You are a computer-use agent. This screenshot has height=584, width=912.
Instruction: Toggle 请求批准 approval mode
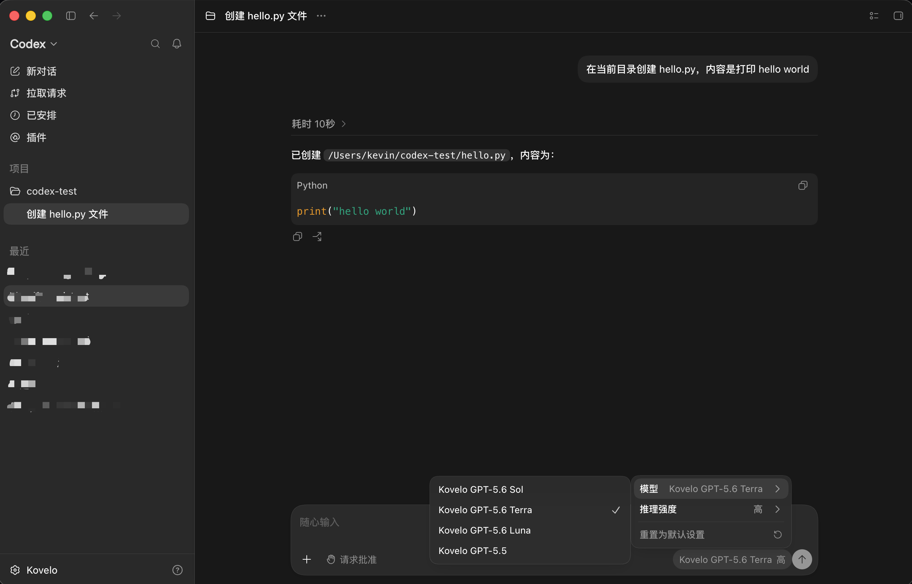(x=351, y=560)
